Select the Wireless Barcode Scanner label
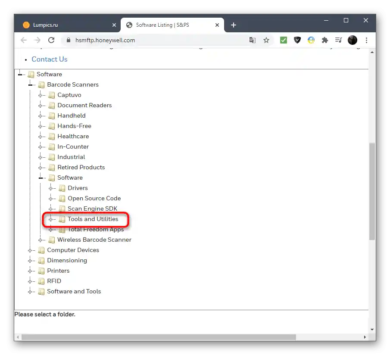Screen dimensions: 390x355 (94, 240)
